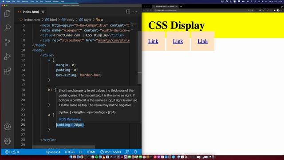Open the Search view in activity bar
This screenshot has height=160, width=284.
click(x=7, y=28)
